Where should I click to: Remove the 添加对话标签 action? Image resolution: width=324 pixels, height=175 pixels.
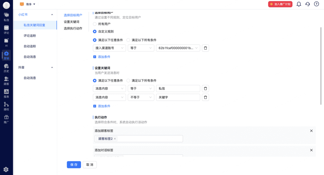tap(311, 150)
